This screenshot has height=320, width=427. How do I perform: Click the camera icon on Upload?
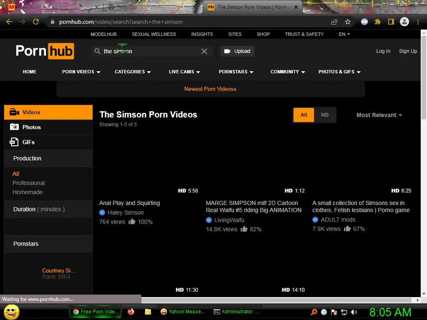tap(227, 51)
